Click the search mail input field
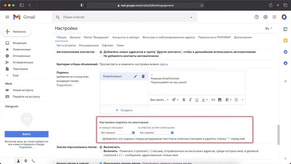This screenshot has width=291, height=164. click(124, 17)
